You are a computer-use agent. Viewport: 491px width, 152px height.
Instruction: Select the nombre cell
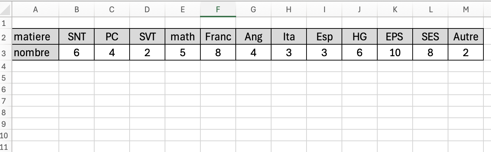(x=35, y=53)
